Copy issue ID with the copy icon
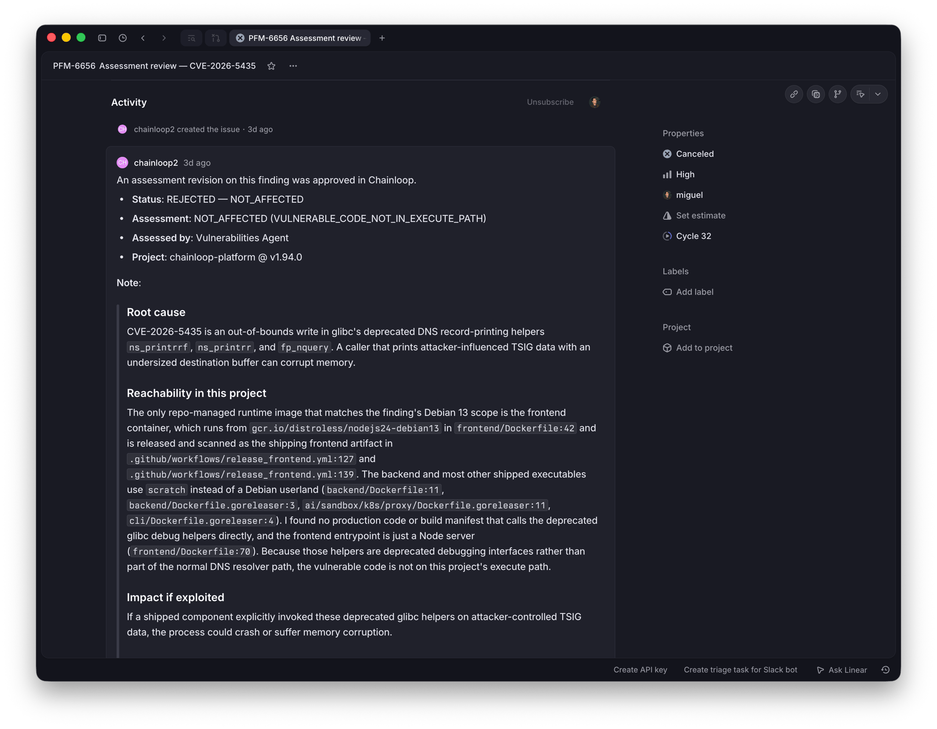The image size is (937, 729). [x=816, y=94]
